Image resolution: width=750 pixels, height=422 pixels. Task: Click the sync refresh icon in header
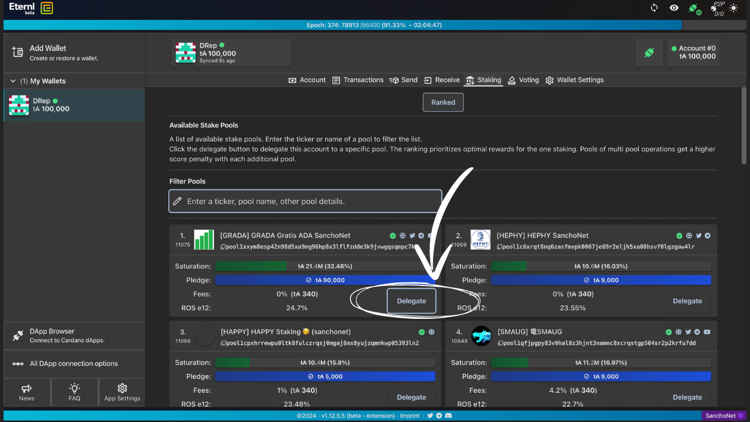click(654, 8)
